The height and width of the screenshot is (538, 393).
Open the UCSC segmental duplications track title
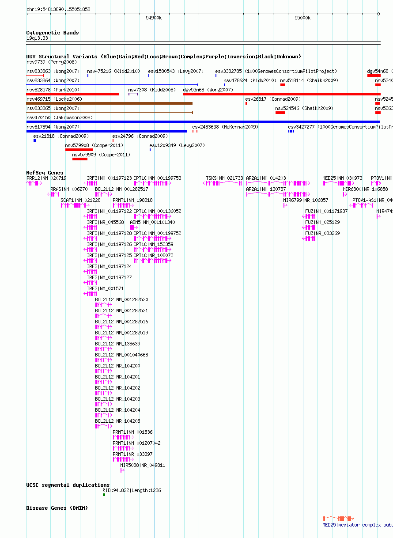[x=68, y=485]
